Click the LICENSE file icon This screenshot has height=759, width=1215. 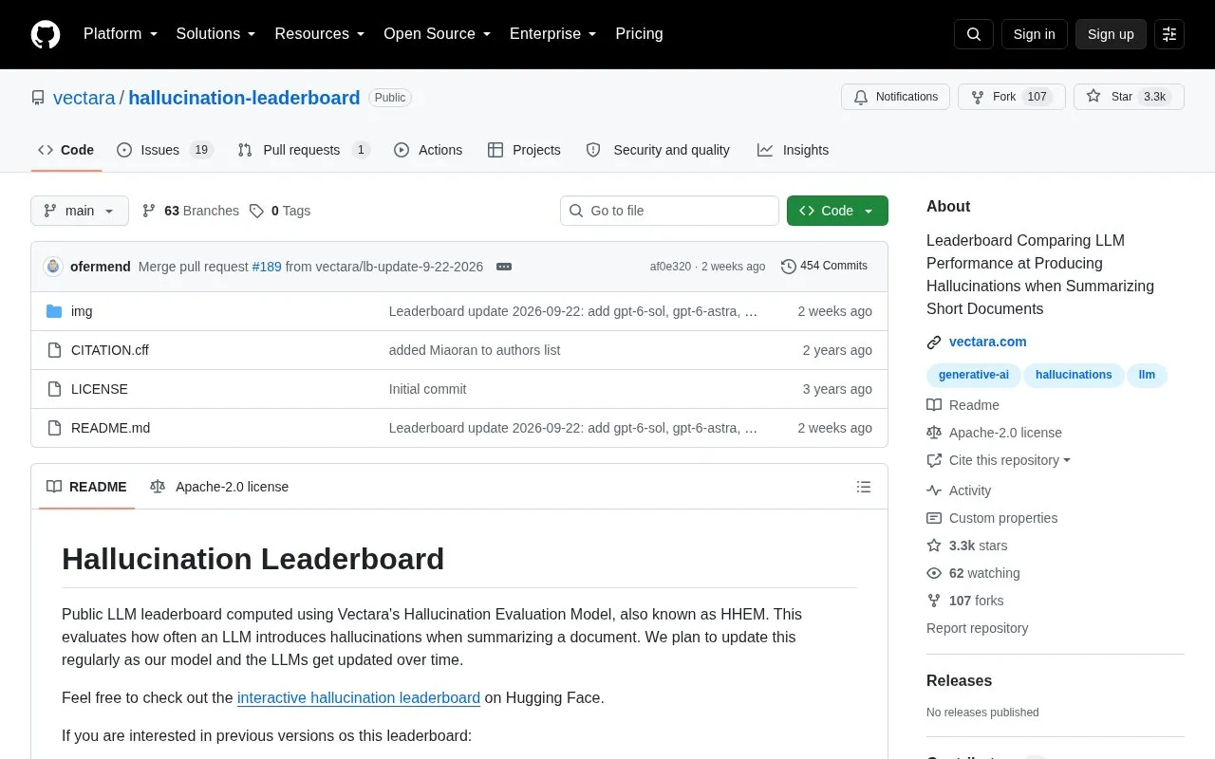(54, 389)
